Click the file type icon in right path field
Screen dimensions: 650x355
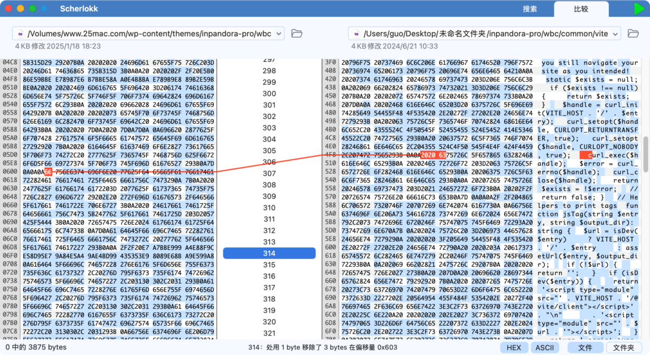click(356, 34)
